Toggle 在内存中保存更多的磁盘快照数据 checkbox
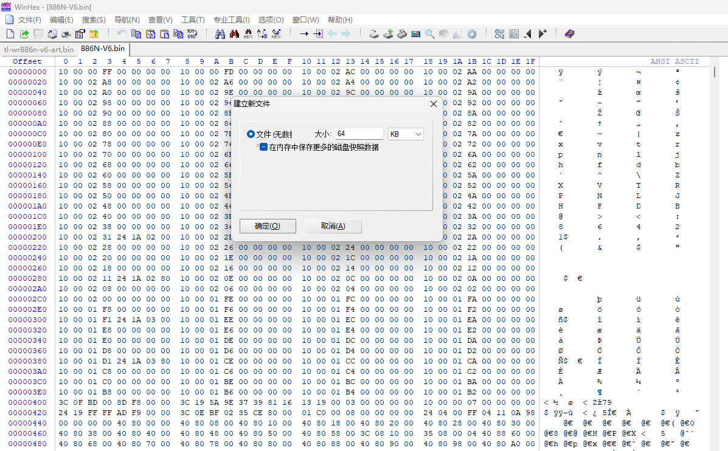The height and width of the screenshot is (451, 728). [264, 147]
